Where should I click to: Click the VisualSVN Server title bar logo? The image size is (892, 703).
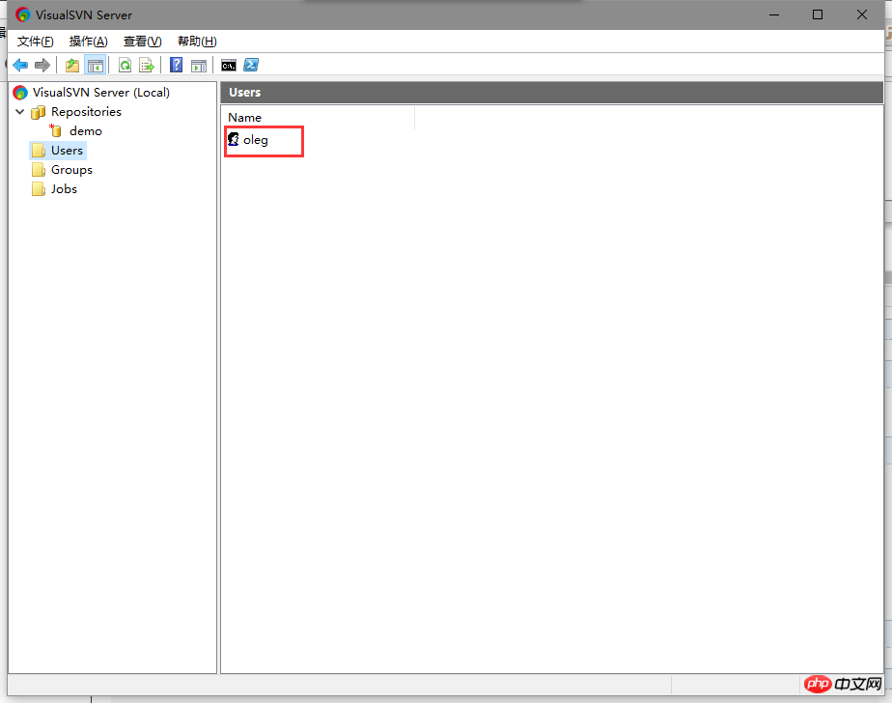tap(23, 14)
